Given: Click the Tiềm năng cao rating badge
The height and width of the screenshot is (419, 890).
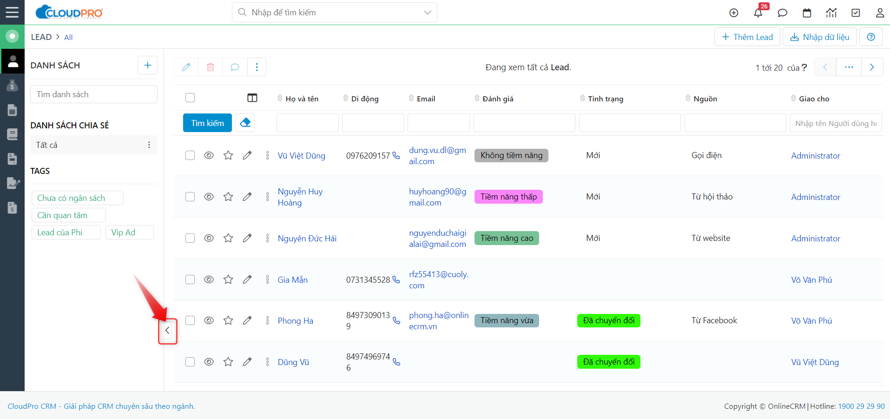Looking at the screenshot, I should pos(507,238).
